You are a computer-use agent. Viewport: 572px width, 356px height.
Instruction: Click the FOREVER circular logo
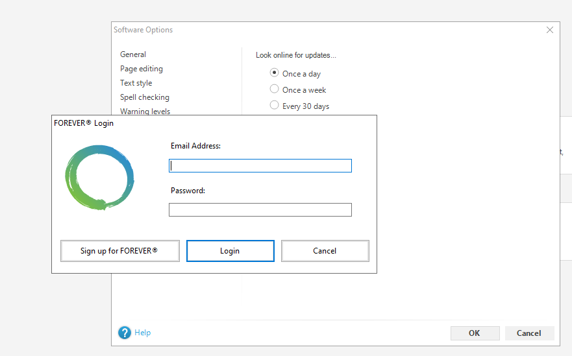pyautogui.click(x=99, y=177)
